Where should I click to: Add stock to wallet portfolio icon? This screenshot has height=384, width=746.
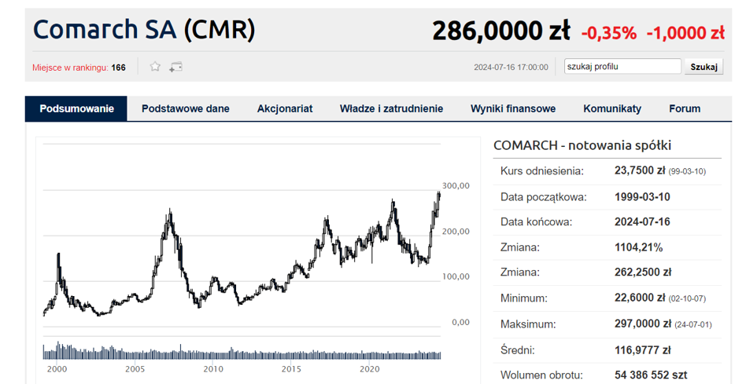click(175, 67)
